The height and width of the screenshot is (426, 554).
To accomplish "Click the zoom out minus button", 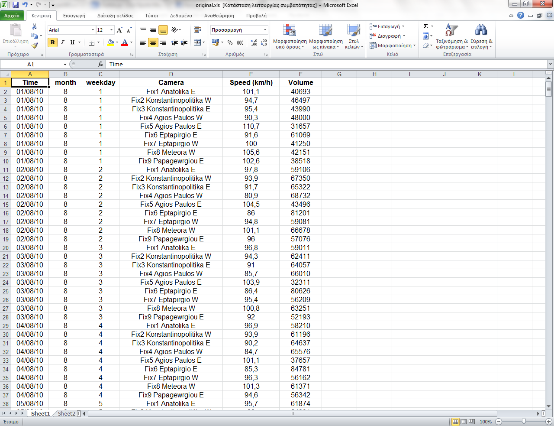I will tap(499, 422).
